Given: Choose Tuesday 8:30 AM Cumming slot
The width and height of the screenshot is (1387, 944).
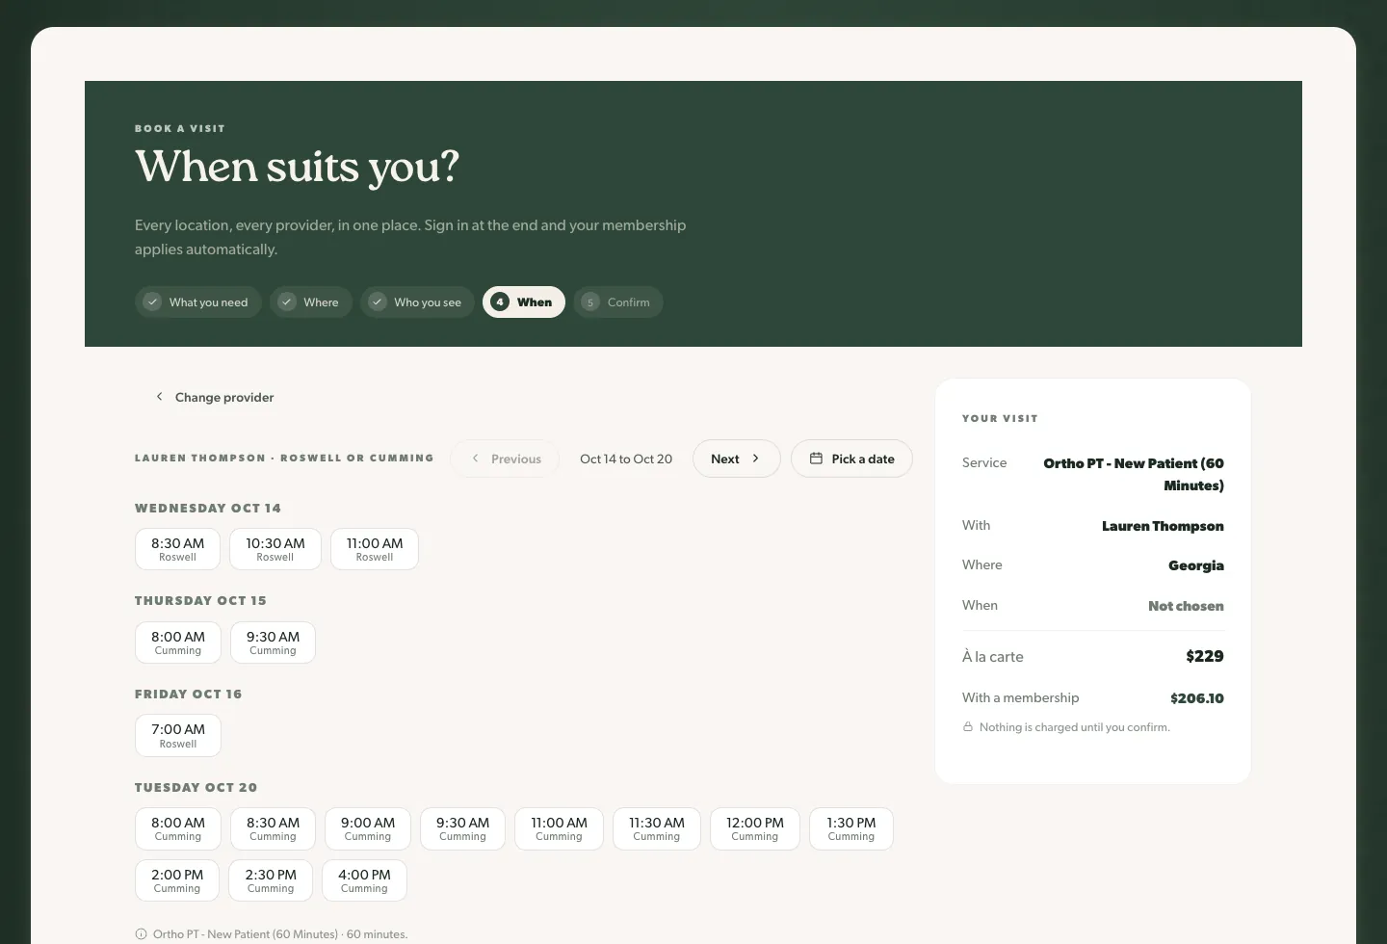Looking at the screenshot, I should coord(273,828).
